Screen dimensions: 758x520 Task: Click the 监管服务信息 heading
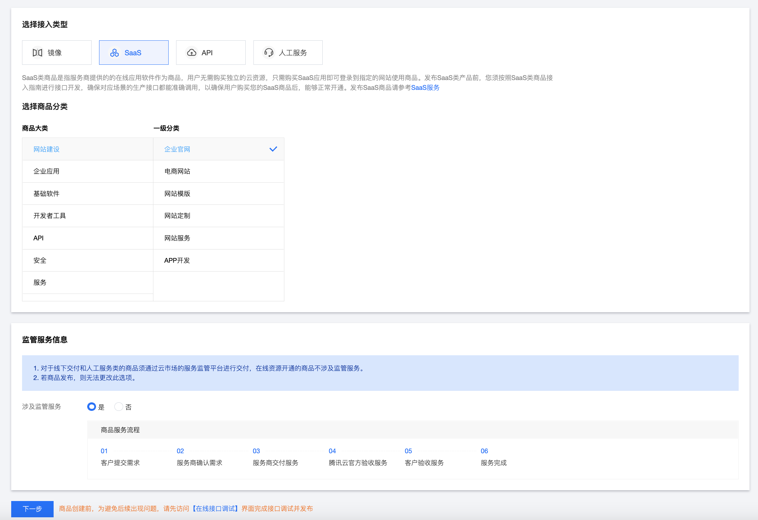(x=45, y=340)
